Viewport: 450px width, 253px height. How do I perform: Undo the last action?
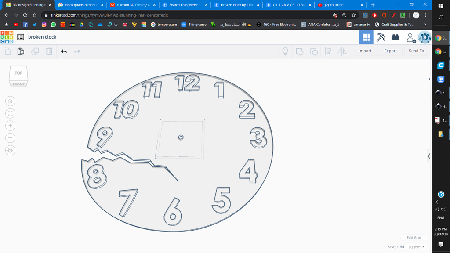pos(64,51)
